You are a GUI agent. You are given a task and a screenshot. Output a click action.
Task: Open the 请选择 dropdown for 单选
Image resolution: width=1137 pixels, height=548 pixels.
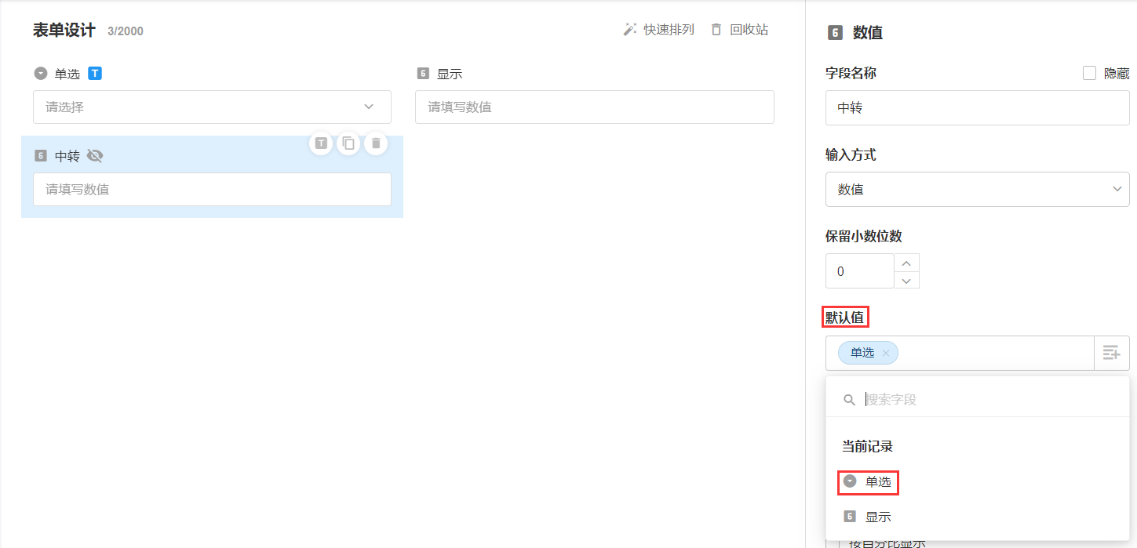click(212, 107)
